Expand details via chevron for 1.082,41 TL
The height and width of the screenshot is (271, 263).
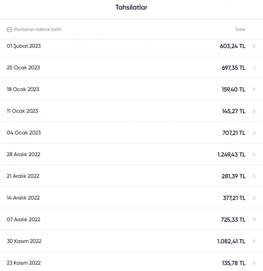(254, 241)
